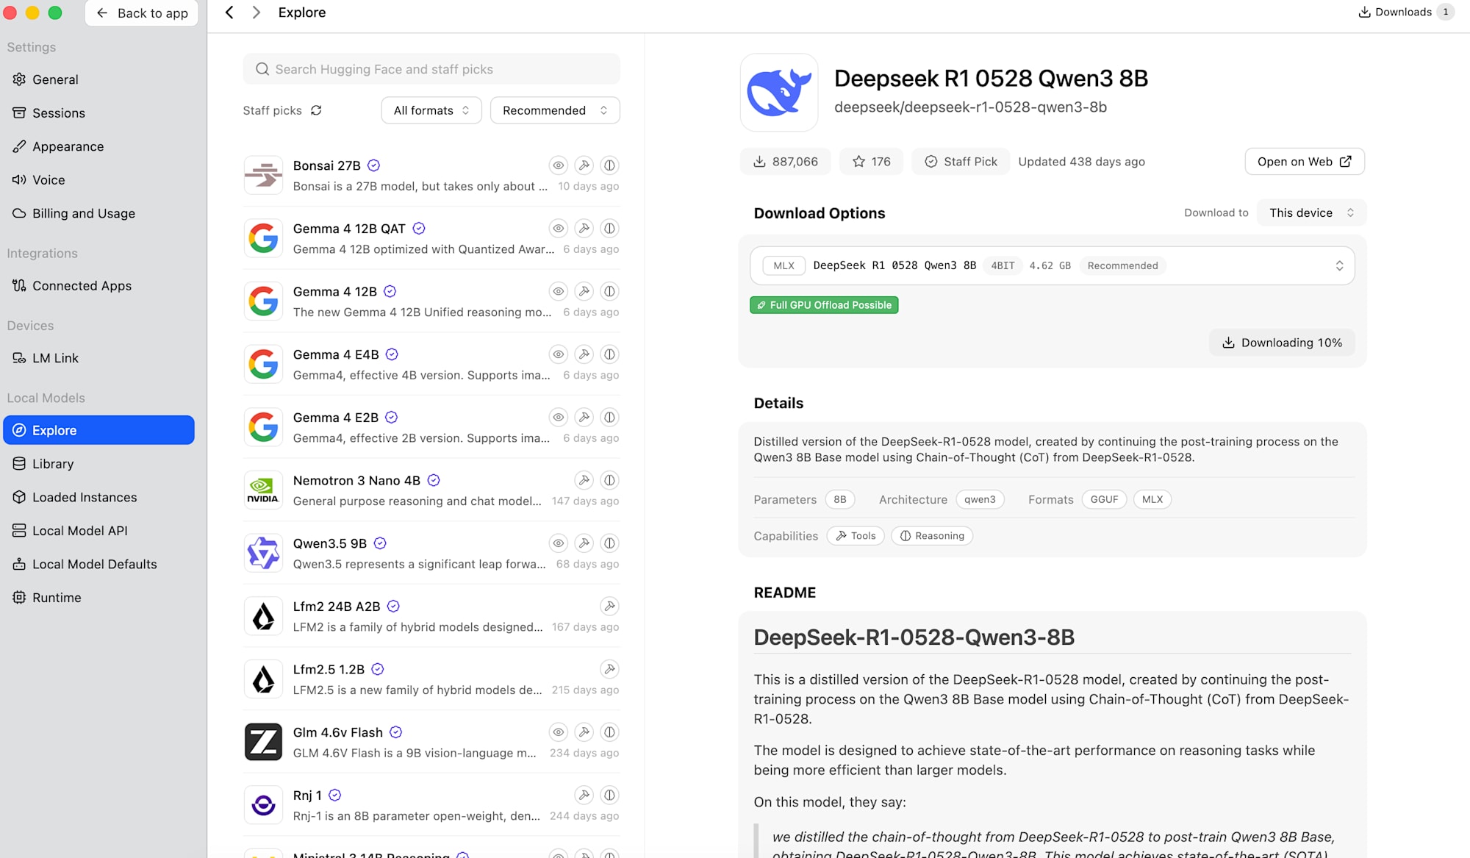
Task: Click the Local Model Defaults icon
Action: click(19, 564)
